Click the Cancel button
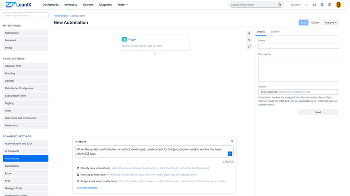This screenshot has width=350, height=196. [x=315, y=22]
